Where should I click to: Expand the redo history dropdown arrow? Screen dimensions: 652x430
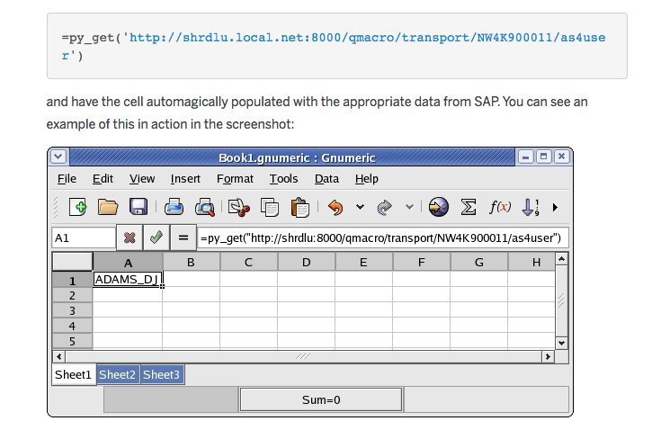click(x=409, y=207)
